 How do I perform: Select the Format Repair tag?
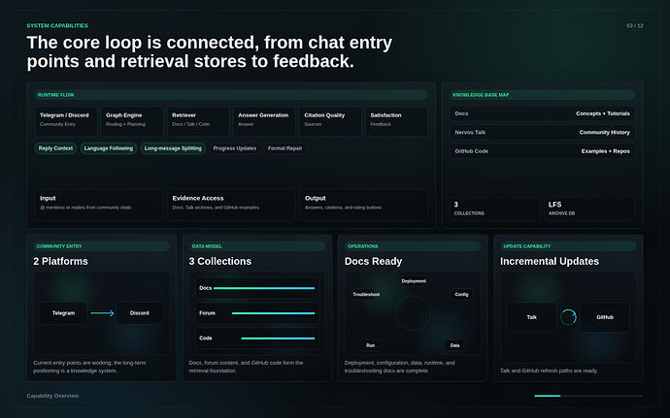point(285,148)
